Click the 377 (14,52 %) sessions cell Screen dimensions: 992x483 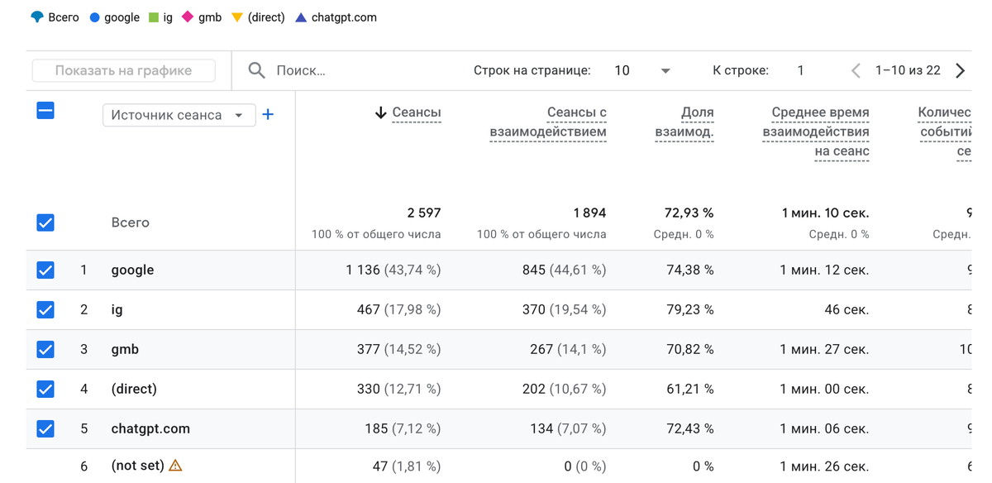tap(398, 349)
